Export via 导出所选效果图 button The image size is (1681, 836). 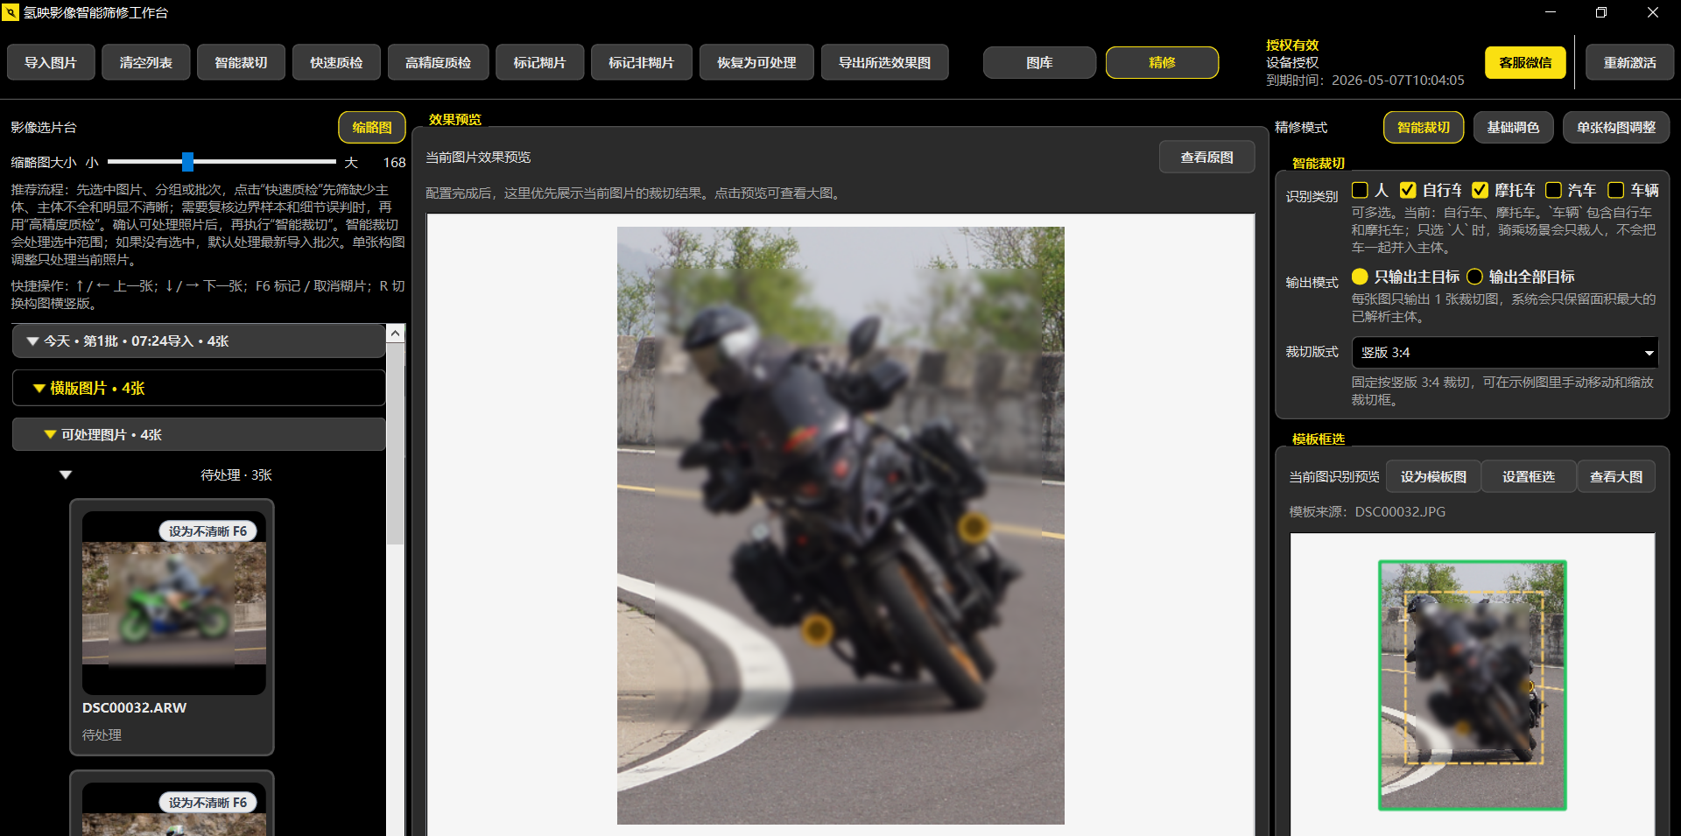pyautogui.click(x=884, y=63)
